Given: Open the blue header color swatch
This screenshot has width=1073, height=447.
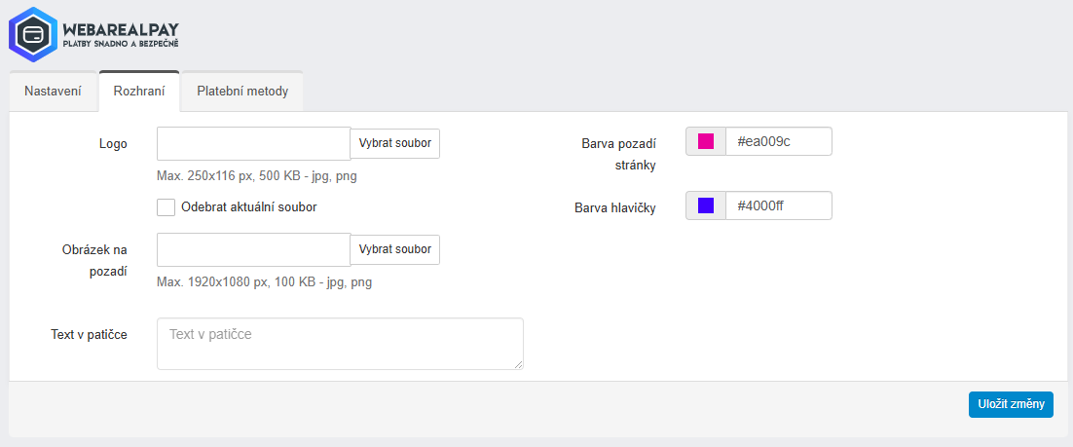Looking at the screenshot, I should [706, 205].
